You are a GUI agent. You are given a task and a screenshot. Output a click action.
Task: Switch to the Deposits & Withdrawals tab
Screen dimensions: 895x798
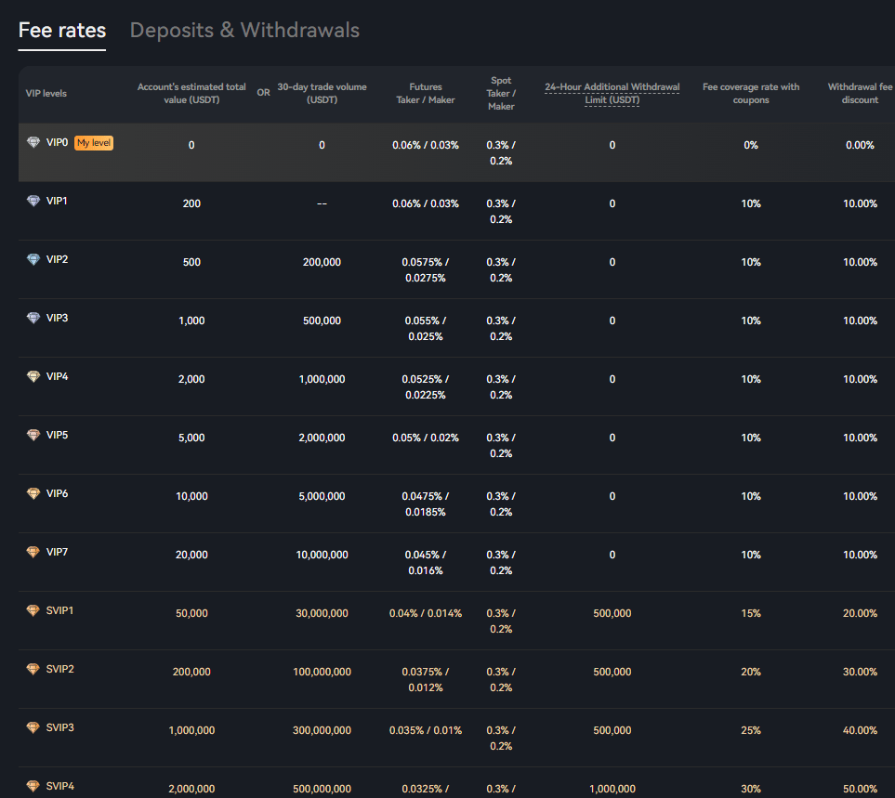click(x=244, y=31)
